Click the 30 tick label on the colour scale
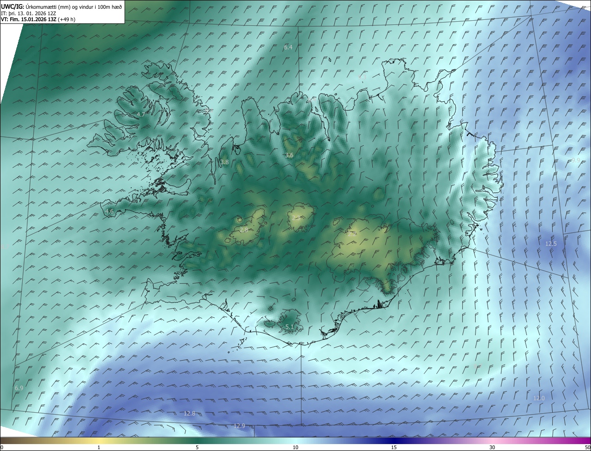 492,447
